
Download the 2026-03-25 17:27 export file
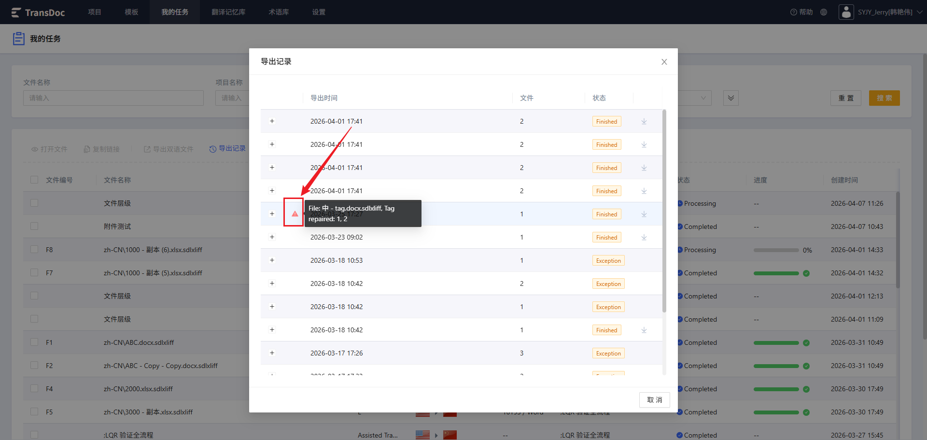click(x=644, y=214)
